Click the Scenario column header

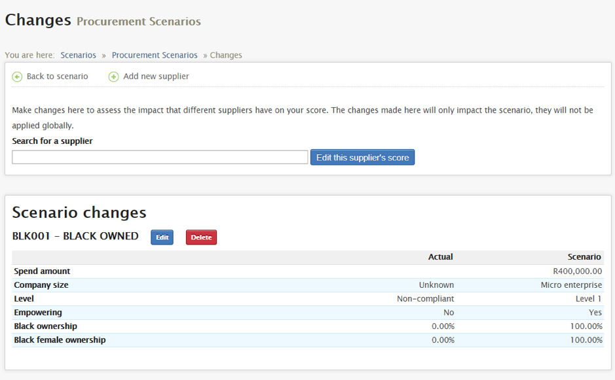(x=584, y=257)
